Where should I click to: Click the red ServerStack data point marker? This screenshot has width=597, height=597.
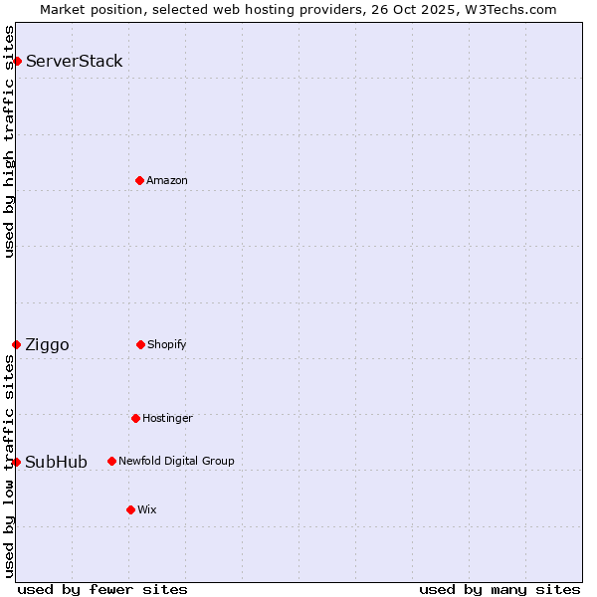click(17, 62)
